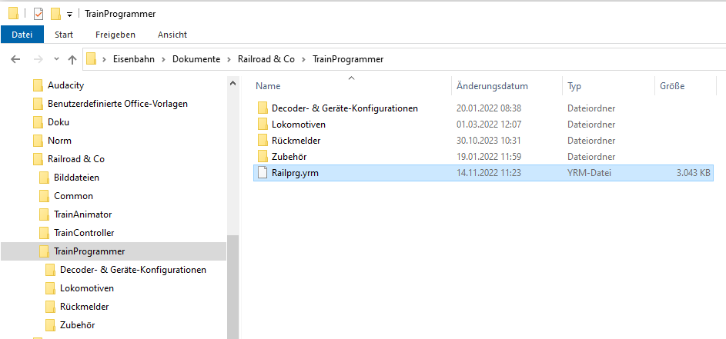Image resolution: width=726 pixels, height=339 pixels.
Task: Click the Back navigation arrow
Action: (x=15, y=59)
